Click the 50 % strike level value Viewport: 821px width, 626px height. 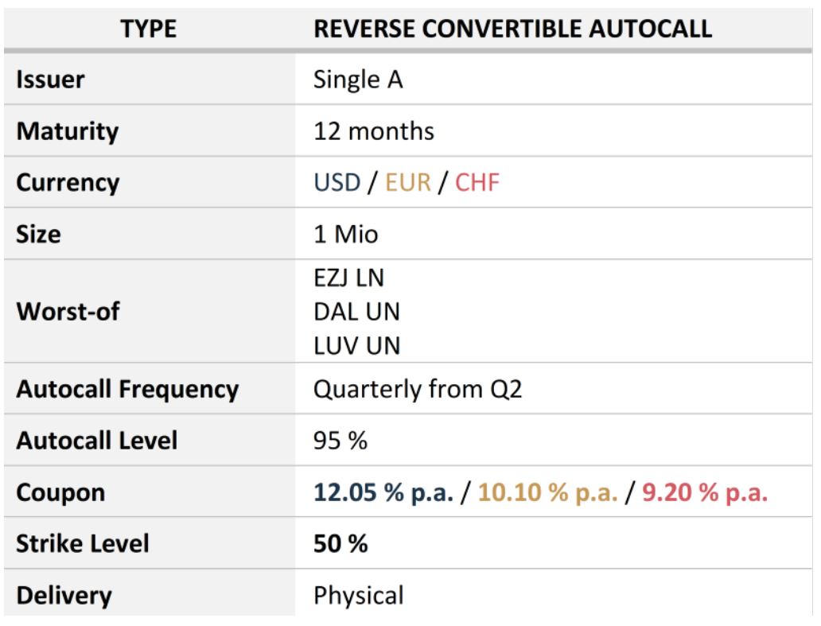[x=340, y=543]
